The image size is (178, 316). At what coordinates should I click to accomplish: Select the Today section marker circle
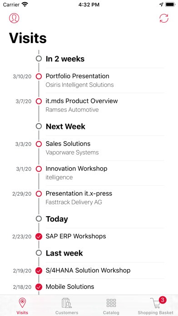(x=39, y=219)
